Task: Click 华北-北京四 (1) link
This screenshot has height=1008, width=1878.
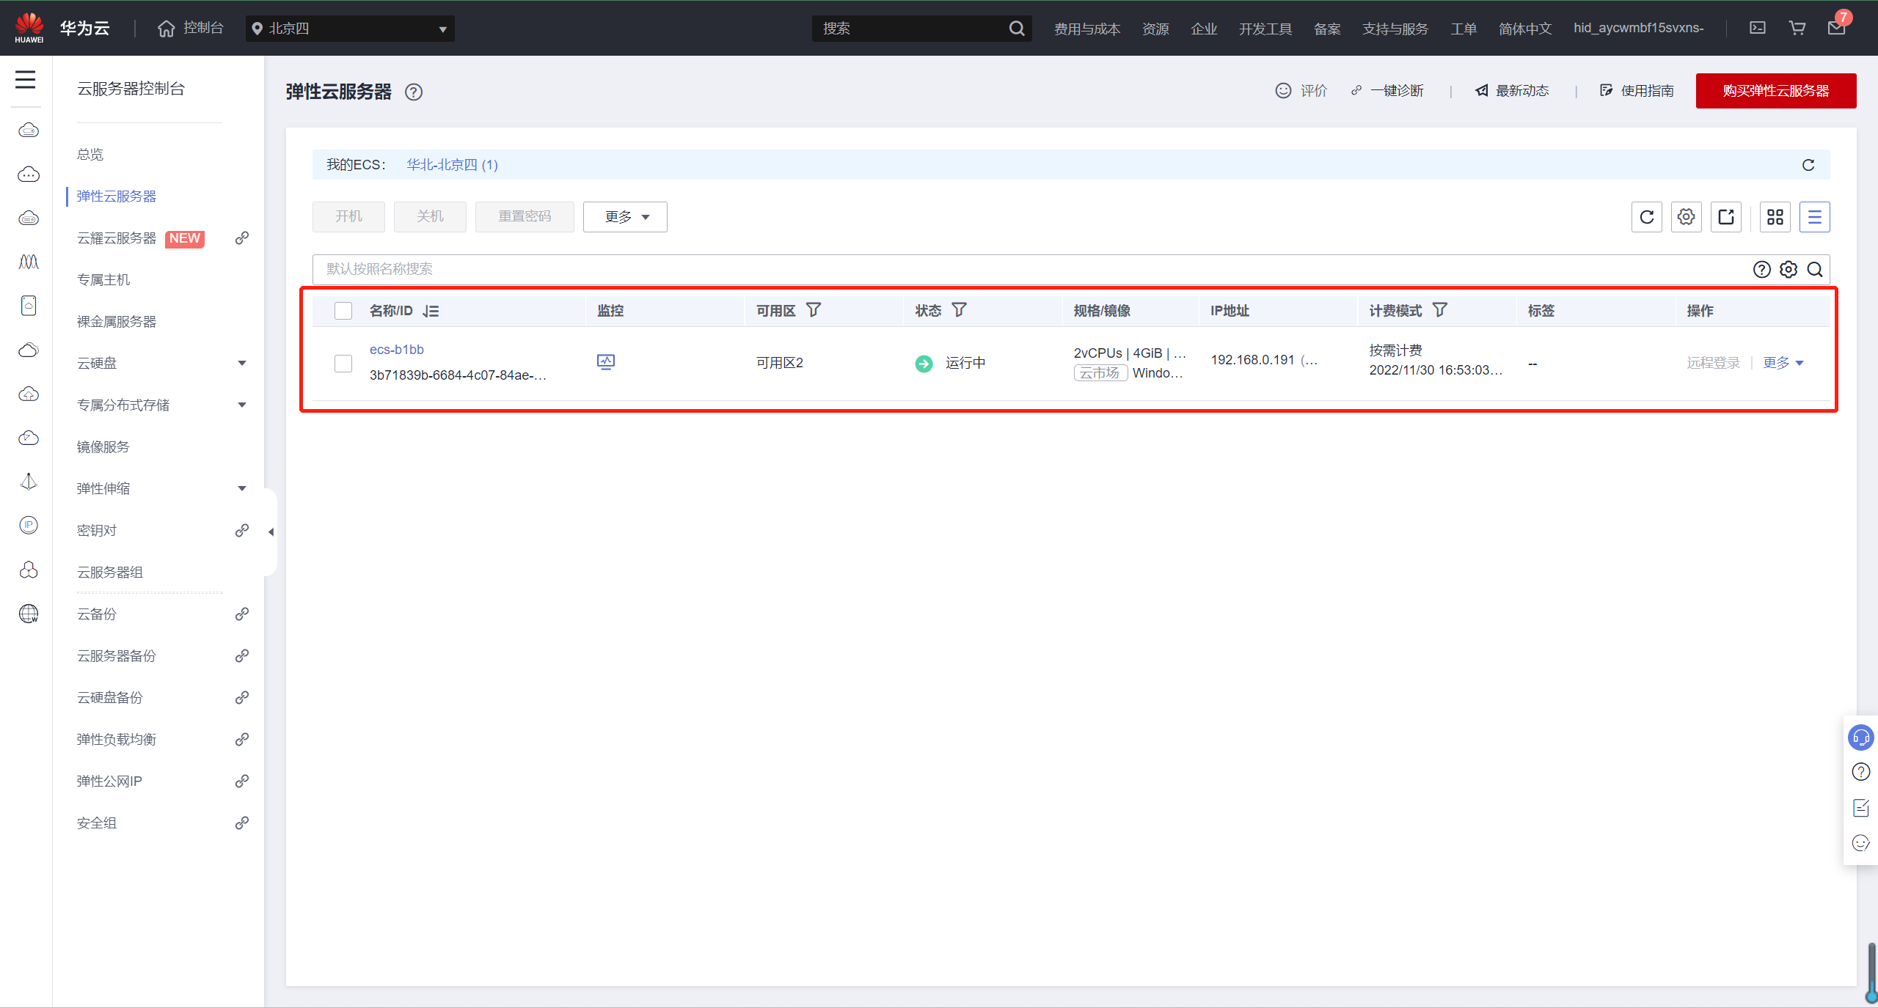Action: pos(453,165)
